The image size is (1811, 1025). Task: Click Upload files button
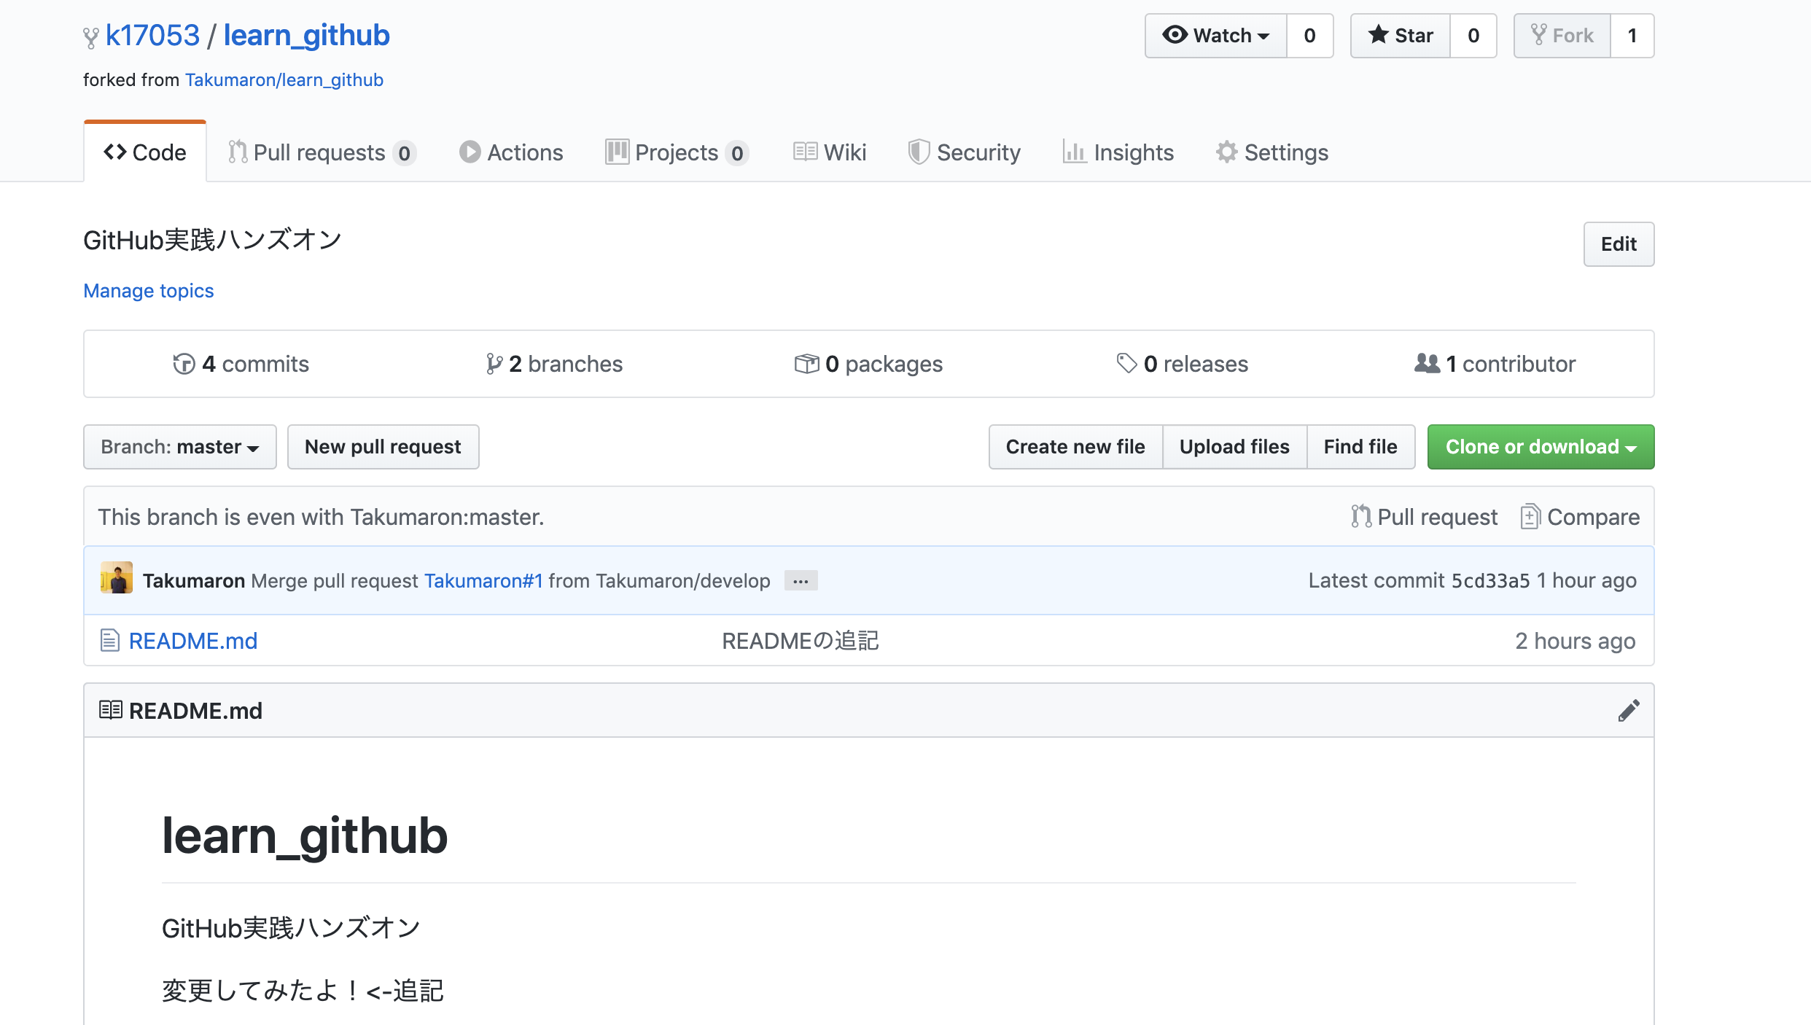[x=1234, y=447]
